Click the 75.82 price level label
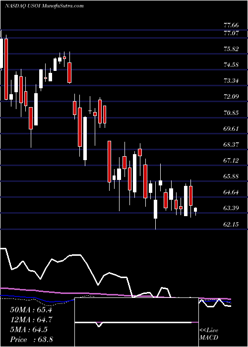Screen dimensions: 248x347 (x=231, y=49)
